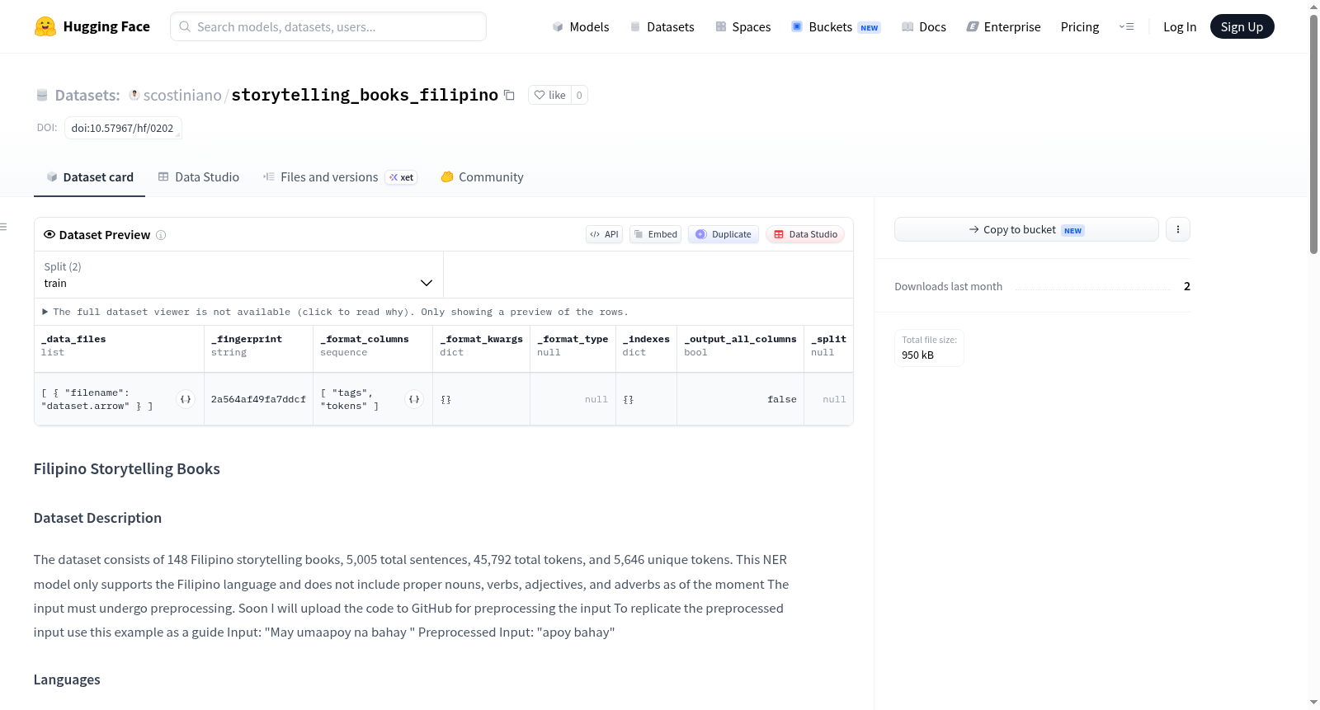Switch to the Community tab

pos(482,176)
